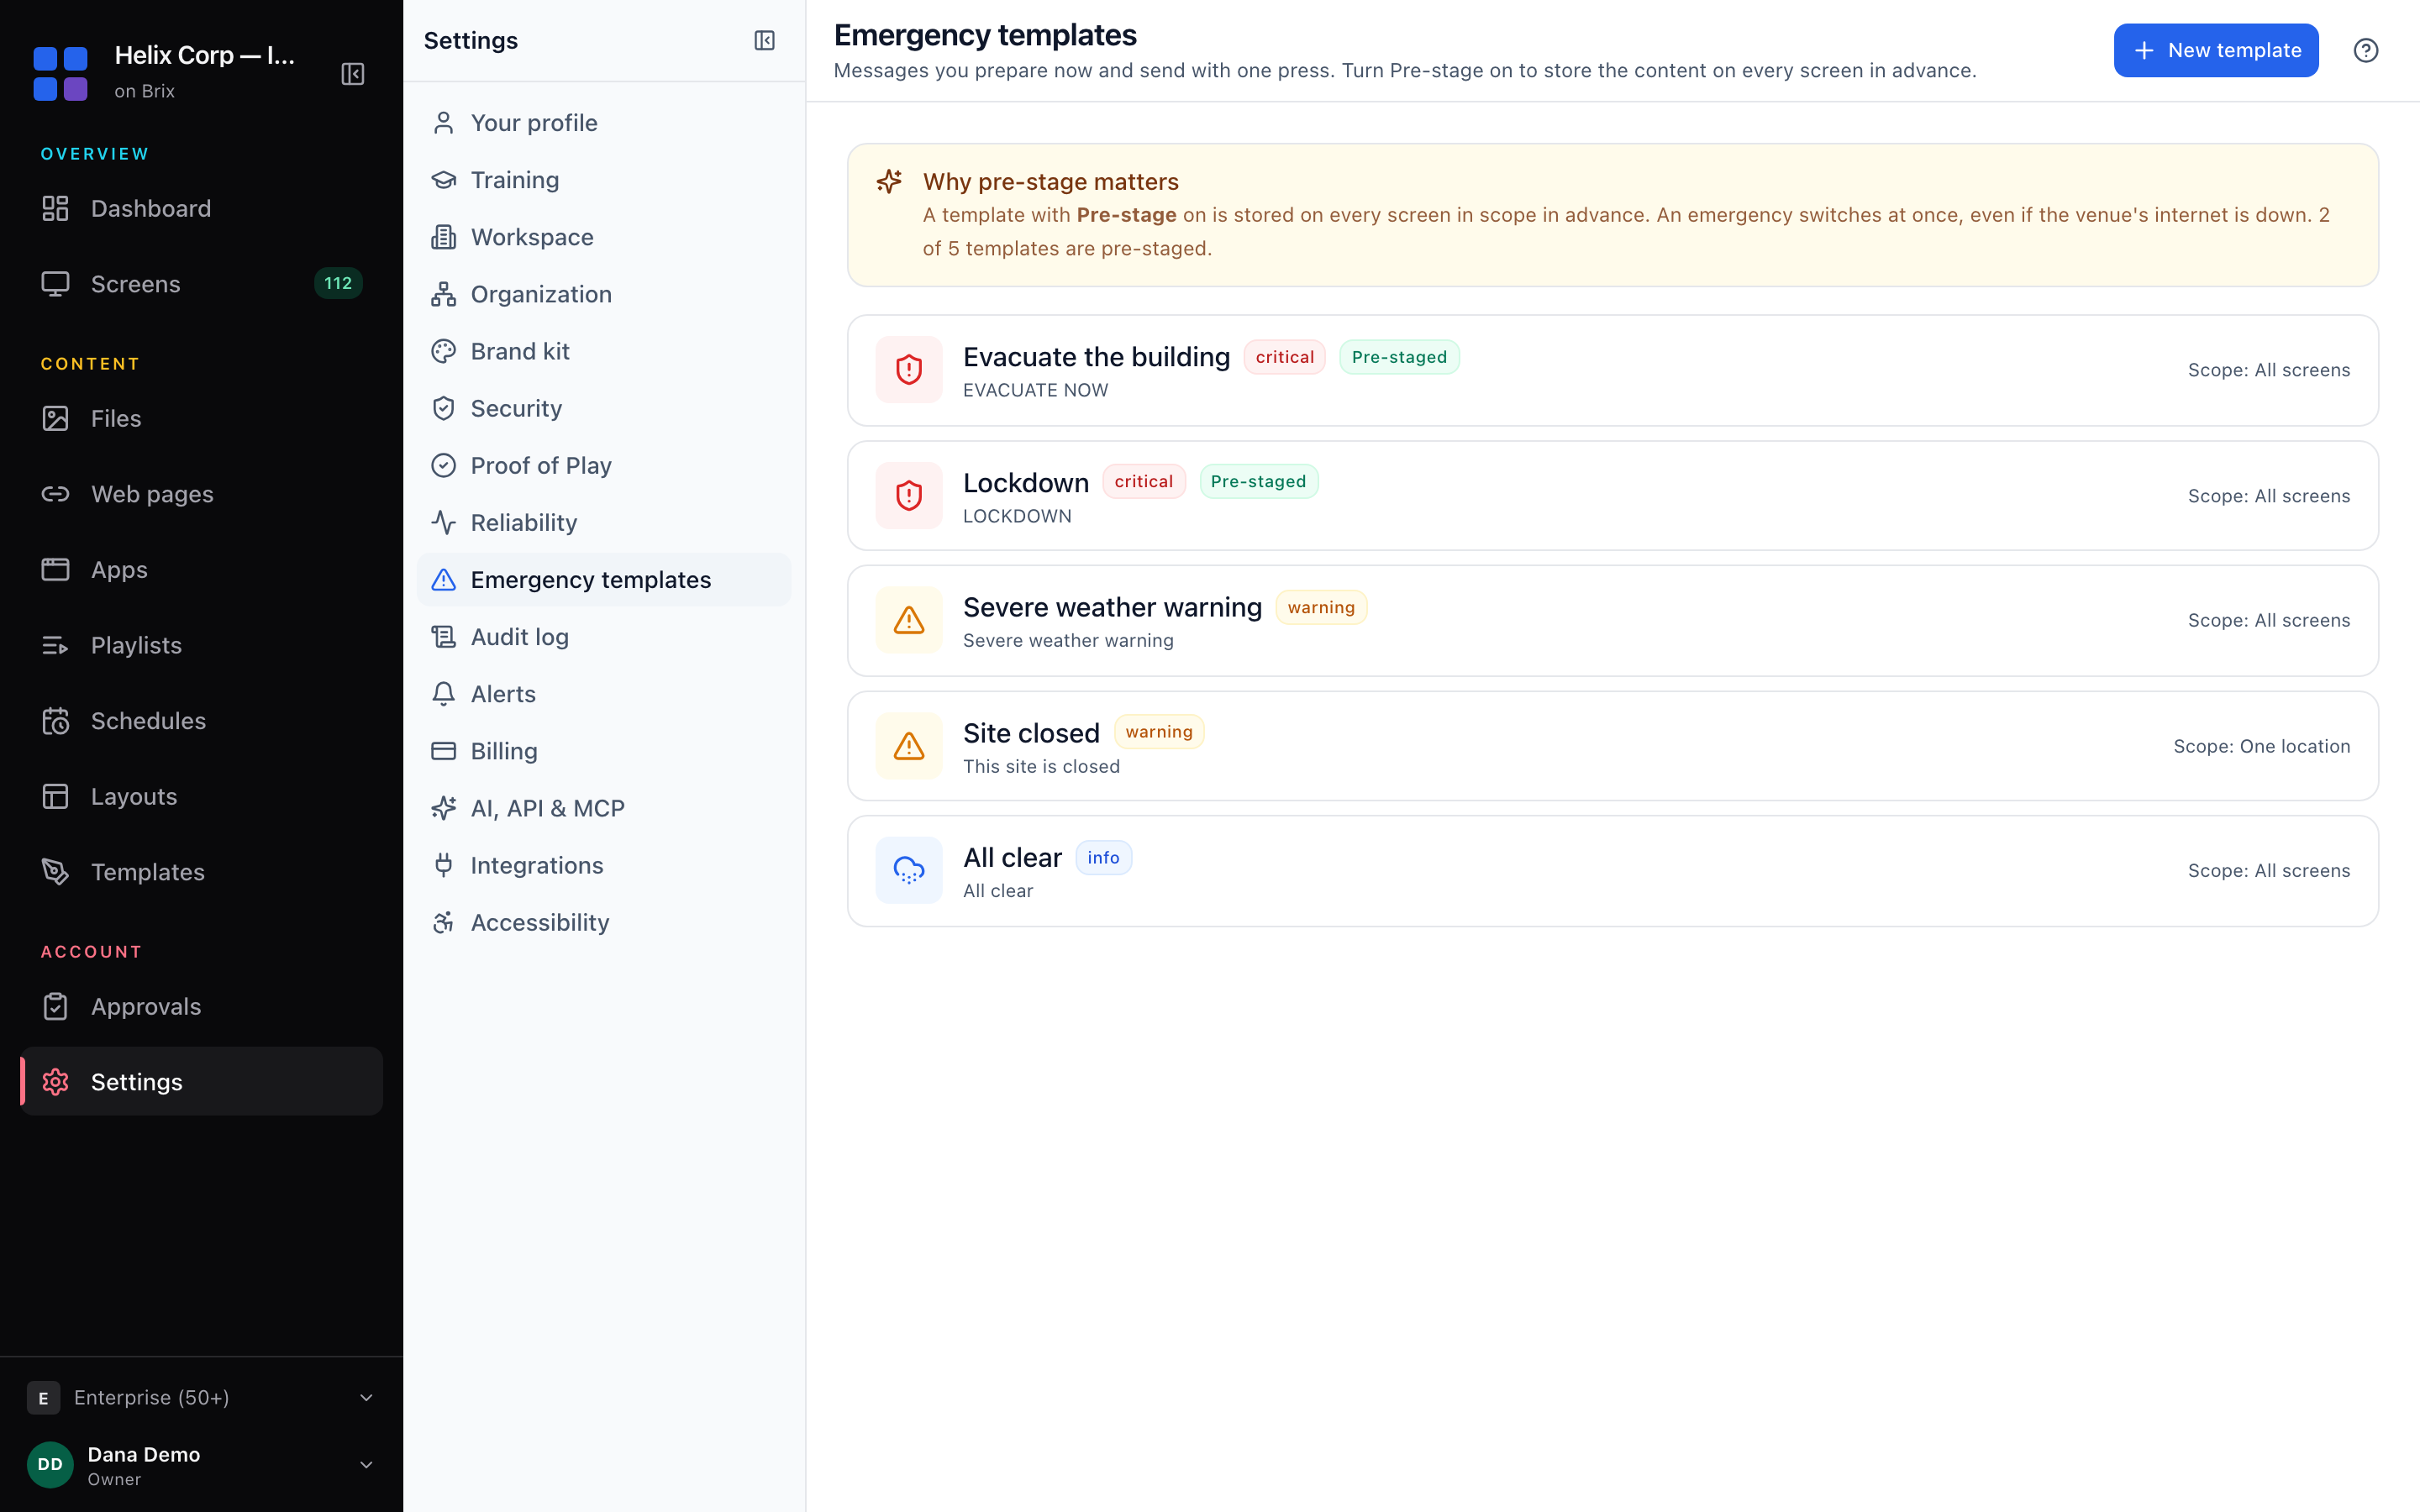Click the Site closed triangle icon
2420x1512 pixels.
pyautogui.click(x=908, y=746)
